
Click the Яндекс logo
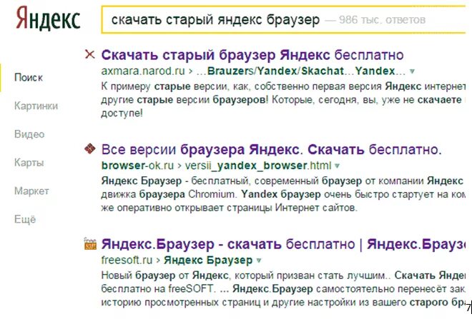click(x=48, y=19)
